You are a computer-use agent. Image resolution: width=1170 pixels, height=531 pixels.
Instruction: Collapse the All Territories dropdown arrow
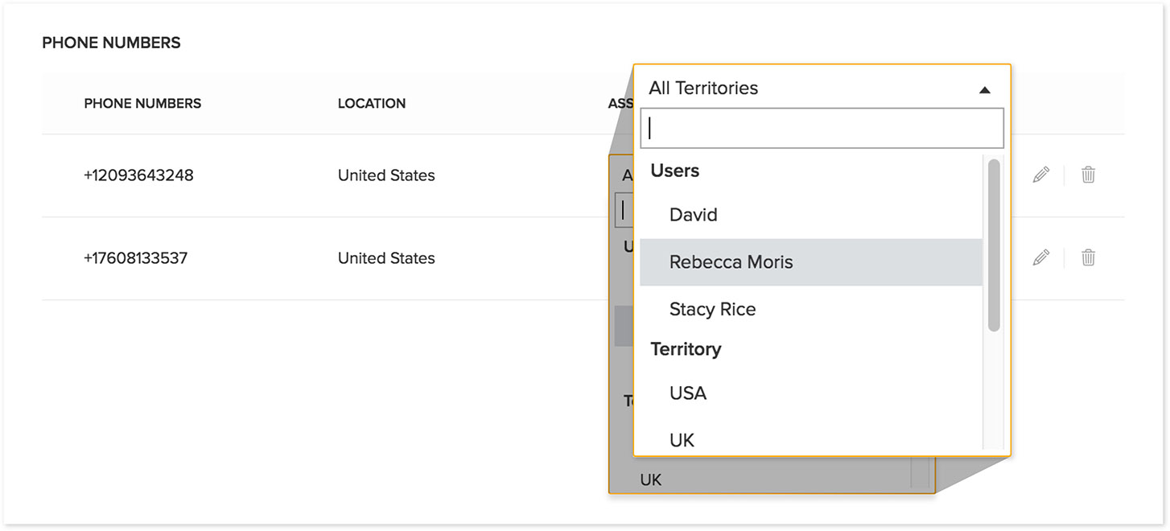pyautogui.click(x=984, y=90)
